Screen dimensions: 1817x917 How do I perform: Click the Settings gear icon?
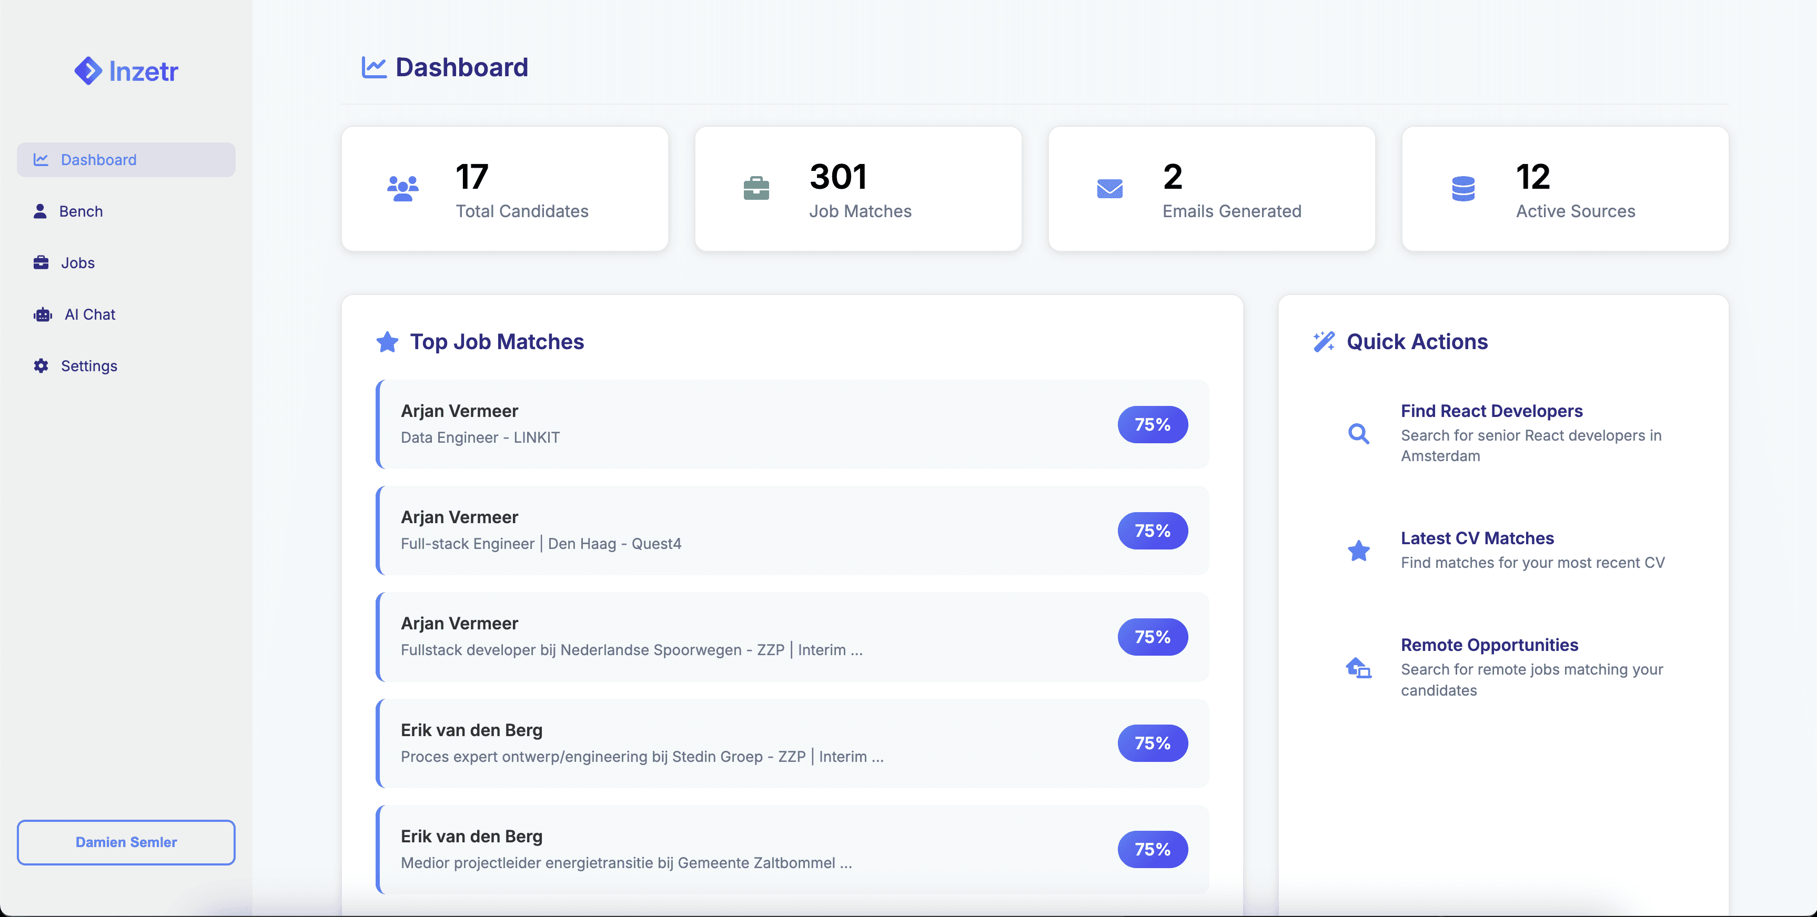[41, 365]
